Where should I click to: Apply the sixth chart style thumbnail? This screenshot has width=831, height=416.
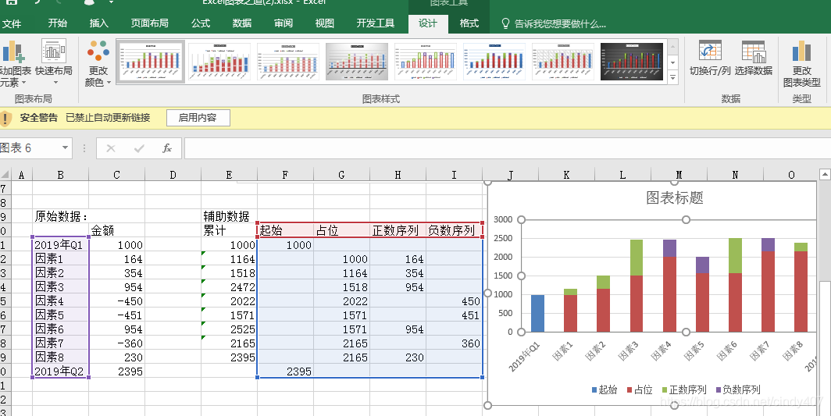(x=494, y=62)
